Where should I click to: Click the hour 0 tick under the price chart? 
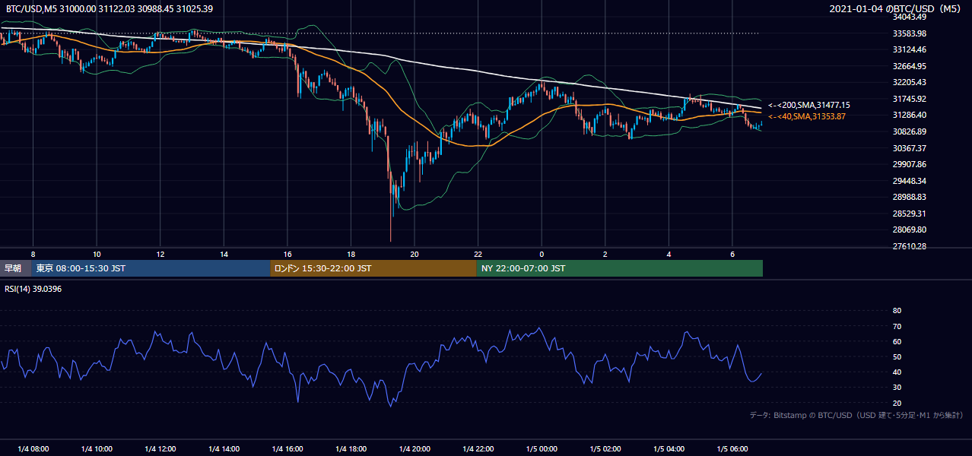[x=542, y=253]
